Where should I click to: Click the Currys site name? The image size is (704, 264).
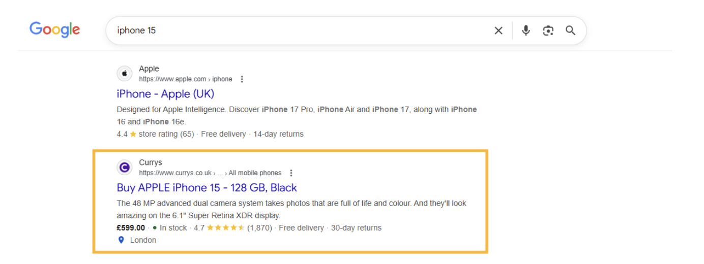tap(151, 162)
